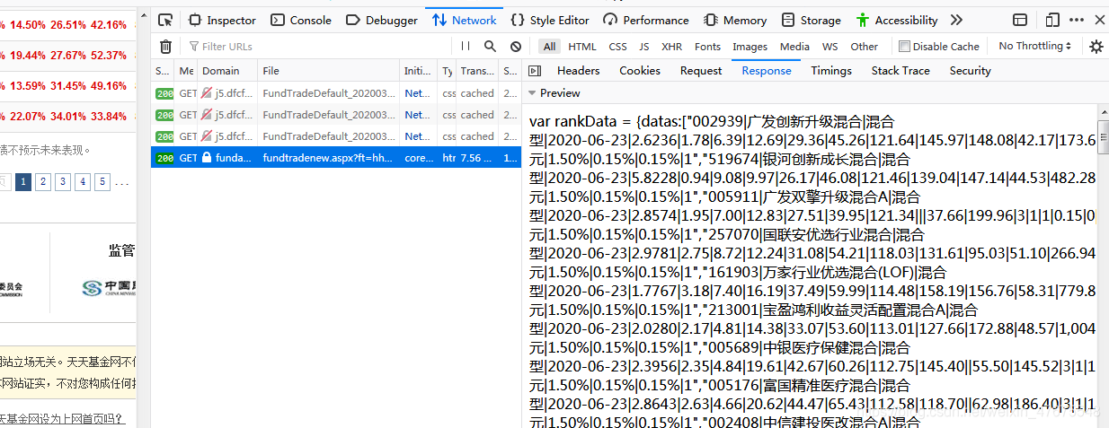Switch to the Performance tab
1109x428 pixels.
pyautogui.click(x=646, y=20)
